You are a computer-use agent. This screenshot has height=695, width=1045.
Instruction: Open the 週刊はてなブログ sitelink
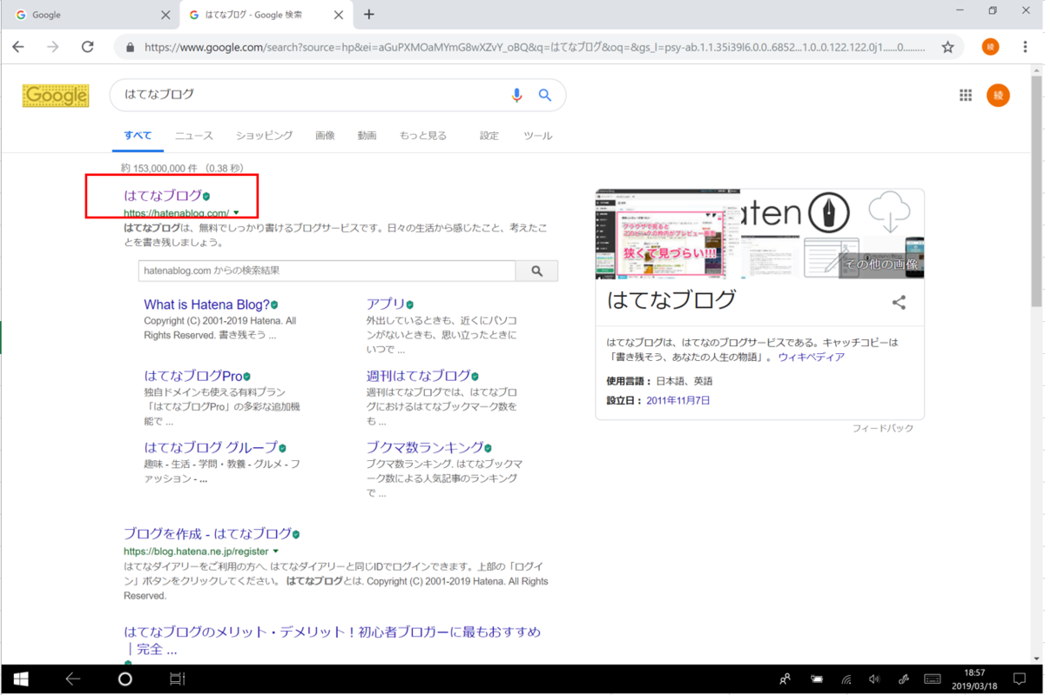click(418, 376)
